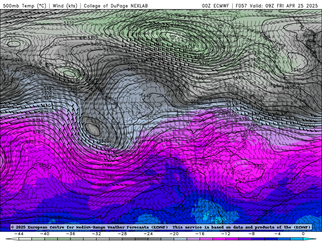Click the 'Wind (kts)' header label
Image resolution: width=322 pixels, height=241 pixels.
[x=65, y=6]
